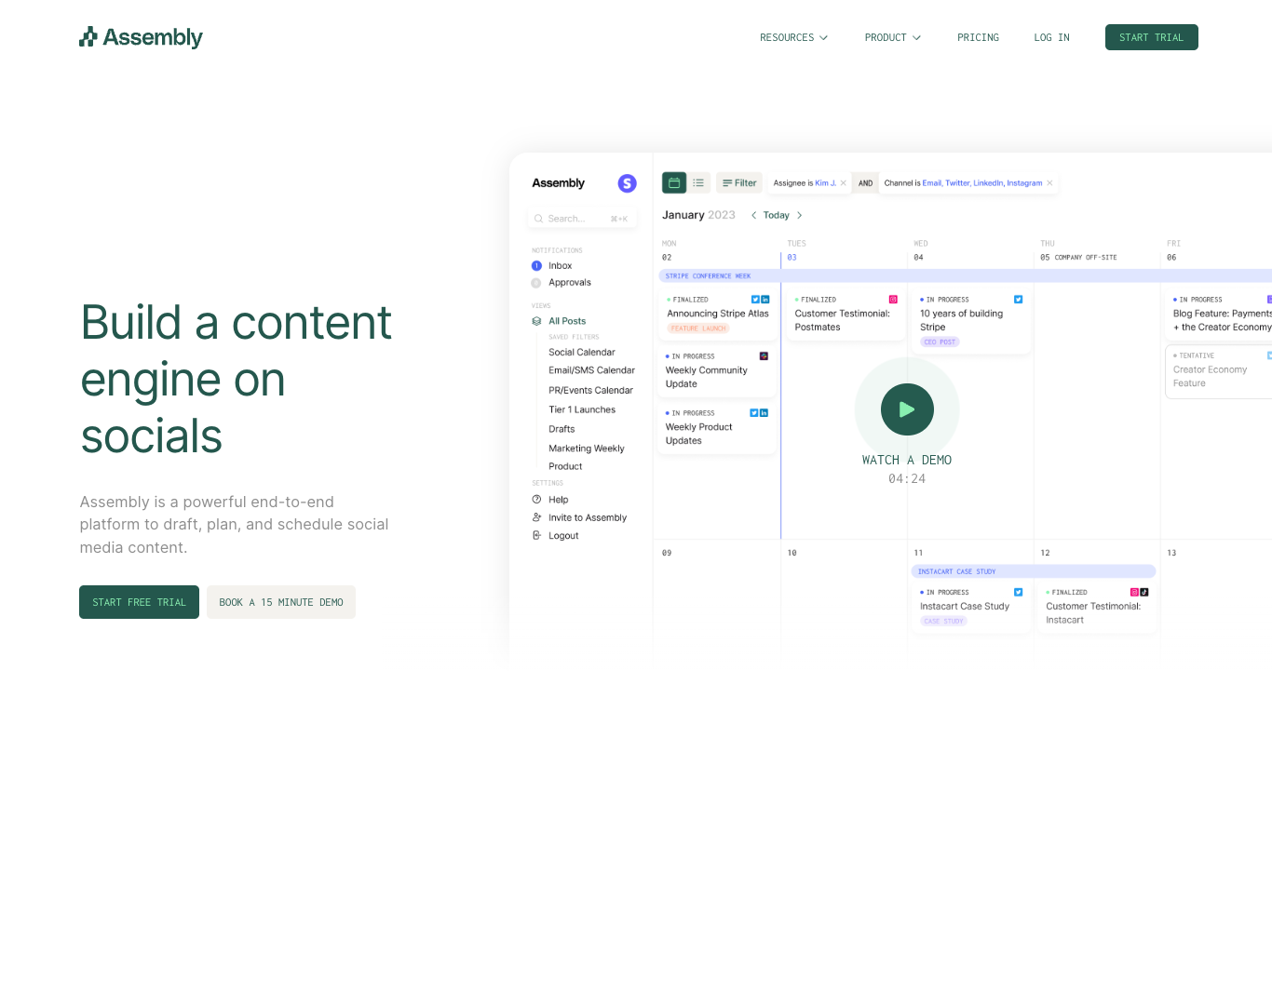This screenshot has width=1272, height=1005.
Task: Toggle the Filter control in the toolbar
Action: [x=738, y=182]
